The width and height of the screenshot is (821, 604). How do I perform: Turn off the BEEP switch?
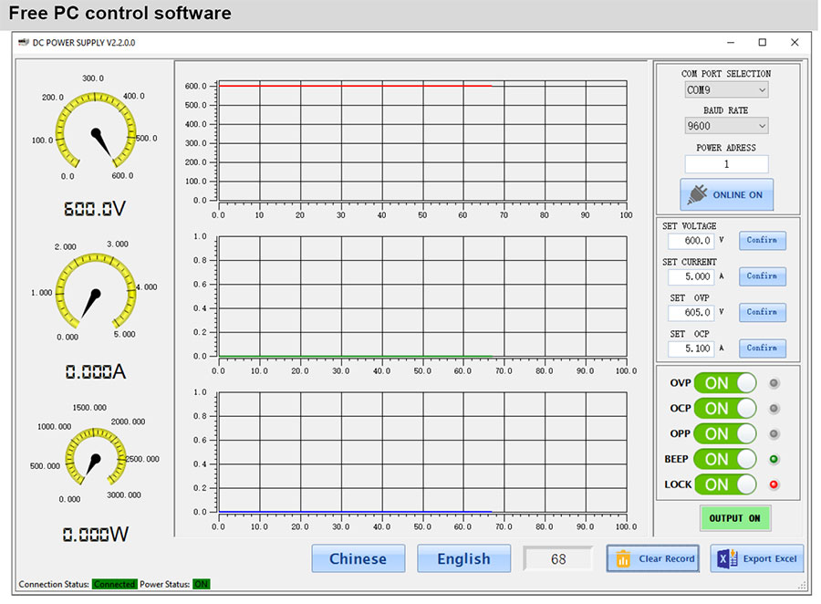coord(725,460)
